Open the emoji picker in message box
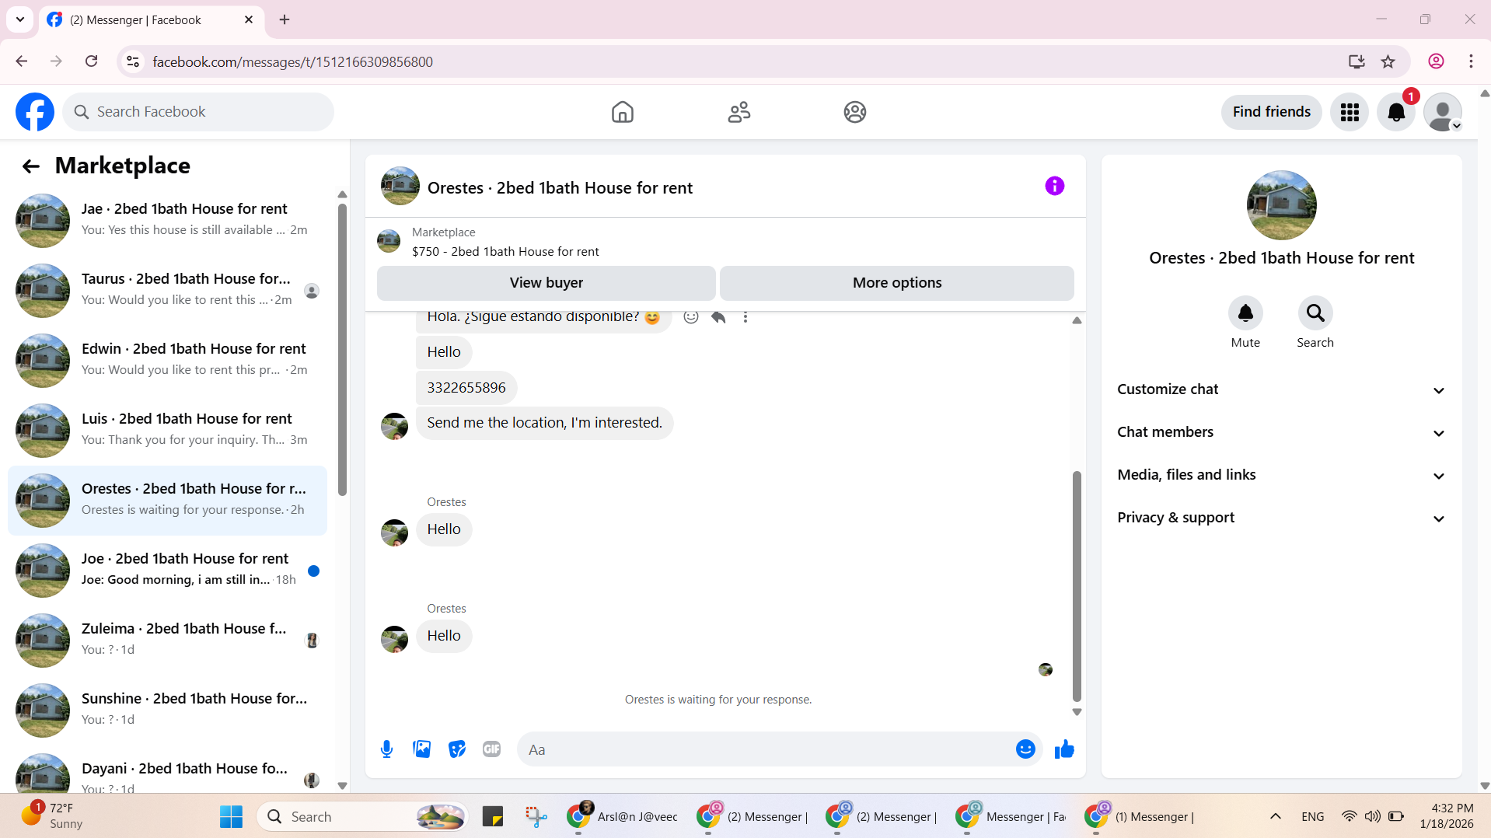 point(1025,749)
